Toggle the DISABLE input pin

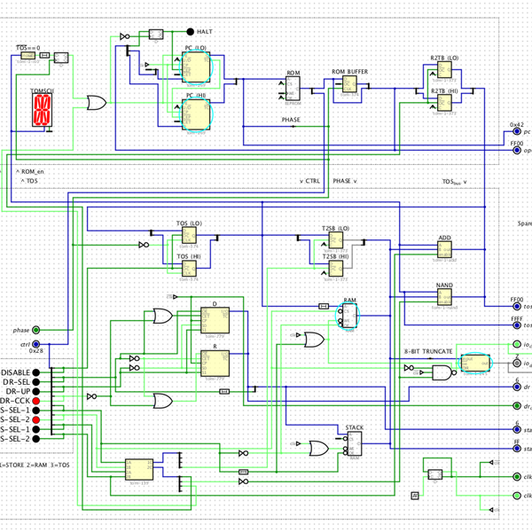pyautogui.click(x=36, y=372)
